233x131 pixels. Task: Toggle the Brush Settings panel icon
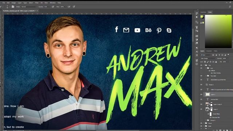[13, 7]
